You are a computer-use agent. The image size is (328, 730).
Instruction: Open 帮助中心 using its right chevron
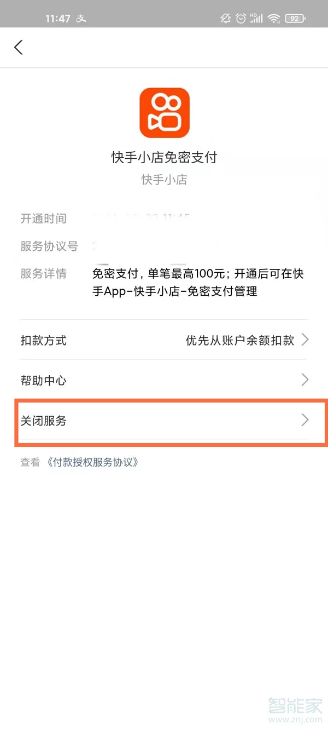coord(305,380)
